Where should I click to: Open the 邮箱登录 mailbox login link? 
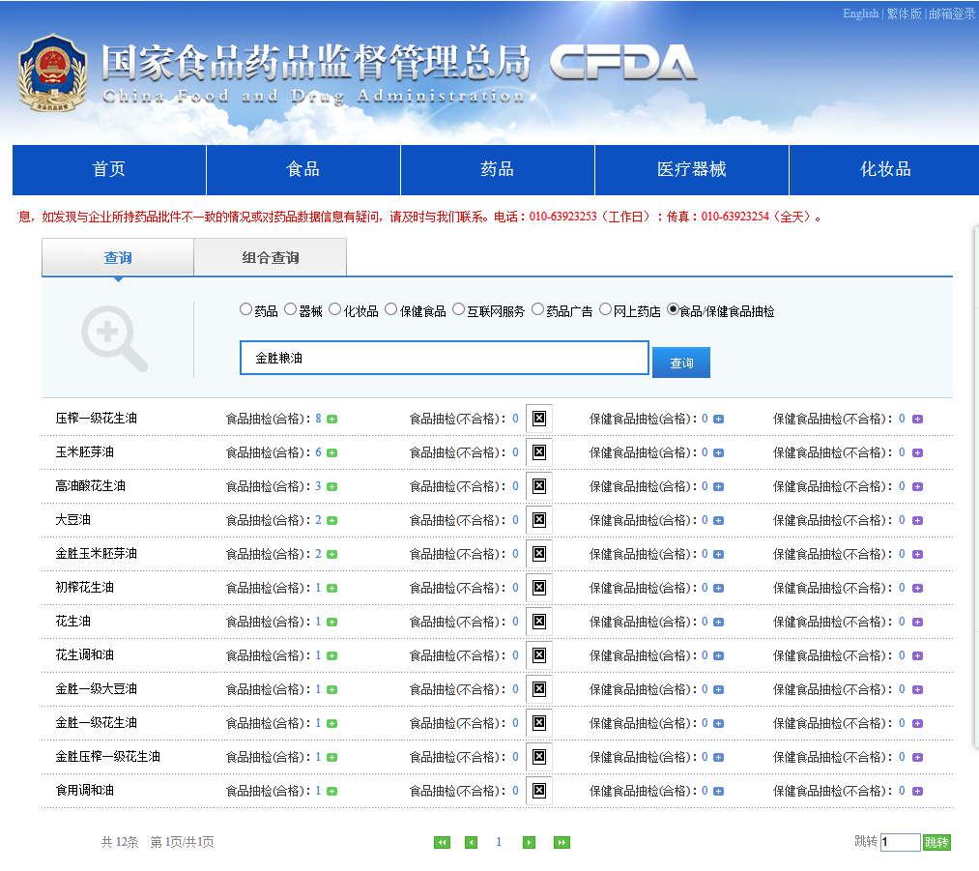point(952,14)
